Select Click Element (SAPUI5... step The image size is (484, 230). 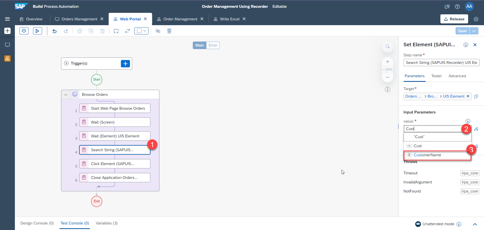pos(115,164)
